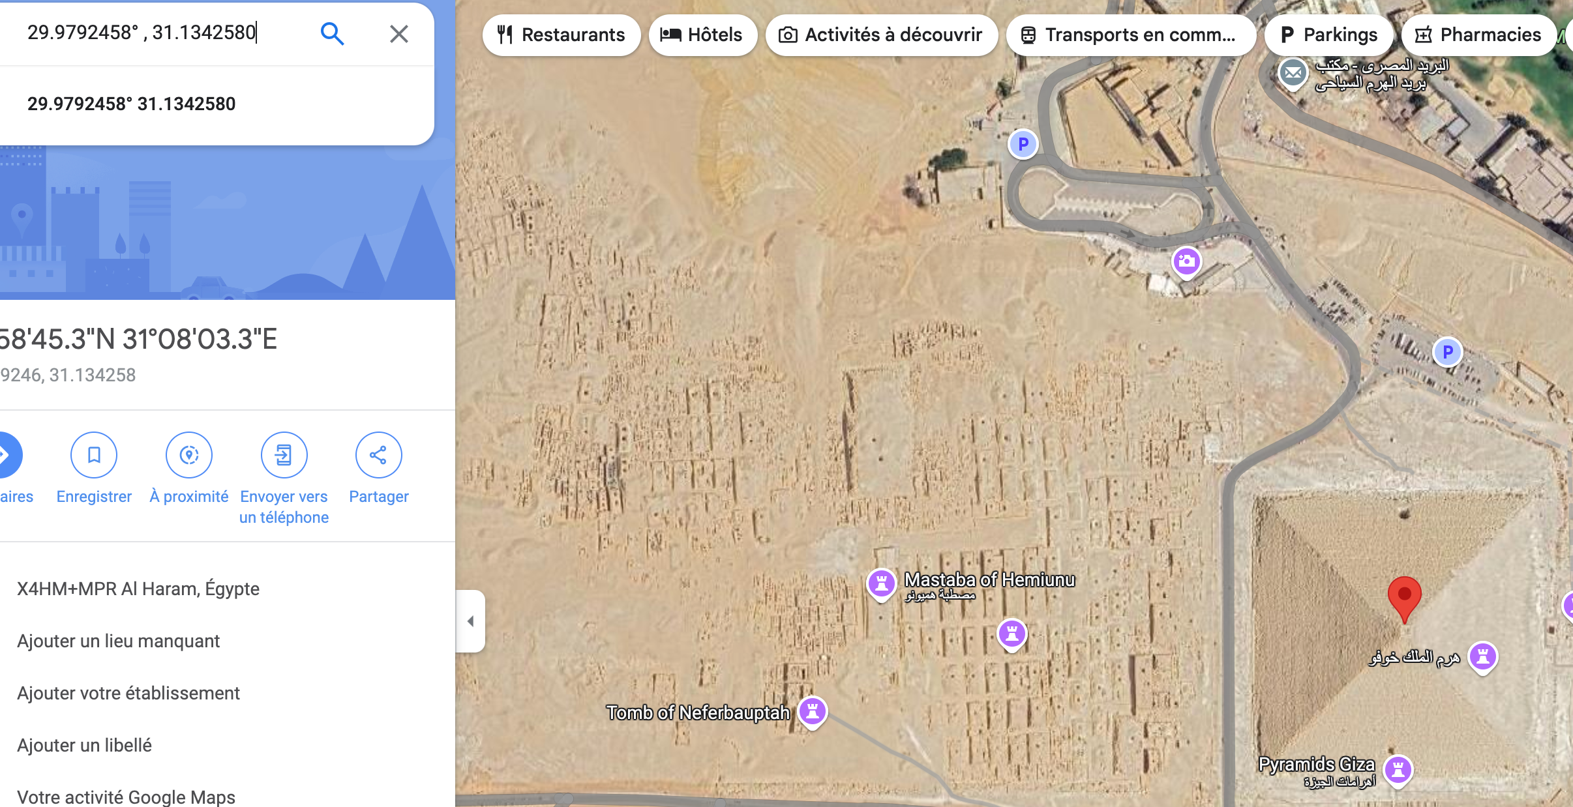Click the Partager share icon
Image resolution: width=1573 pixels, height=807 pixels.
click(x=378, y=455)
